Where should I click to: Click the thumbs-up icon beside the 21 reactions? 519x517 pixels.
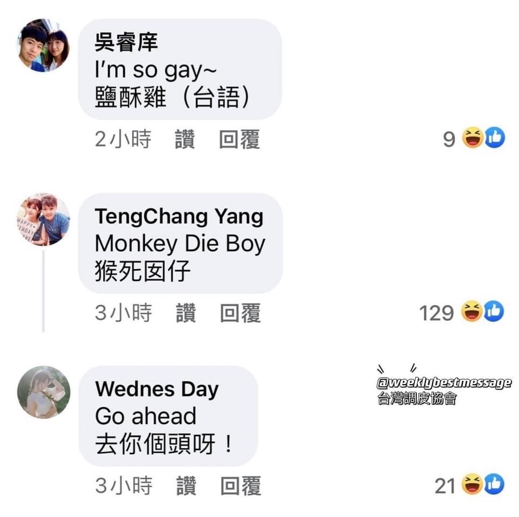tap(495, 484)
